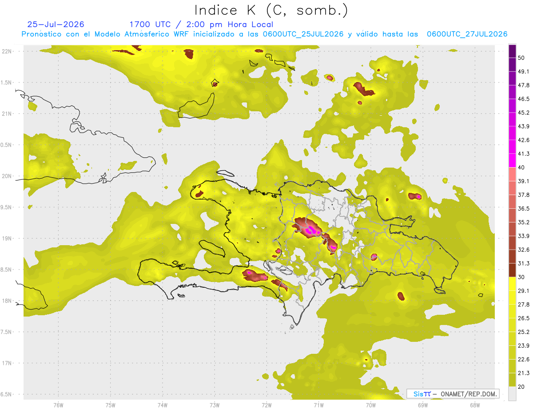Click the "20N" latitude axis label

point(7,176)
